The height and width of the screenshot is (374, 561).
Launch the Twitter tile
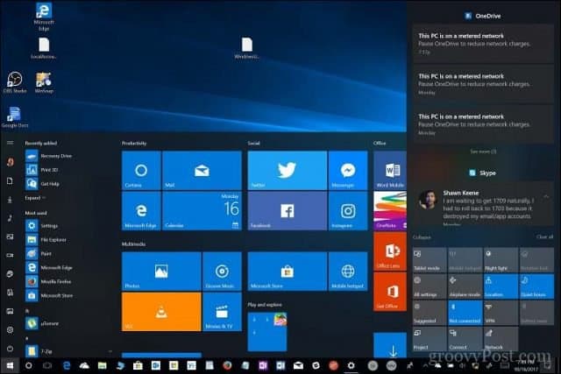287,170
